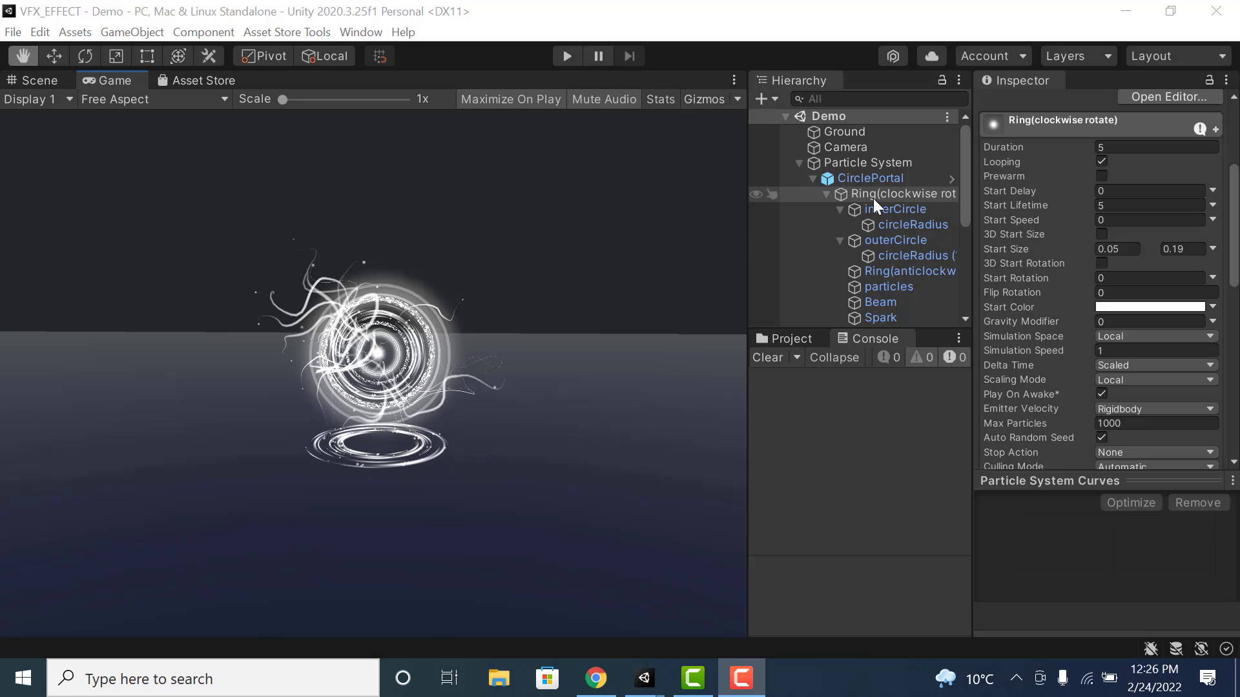Toggle Collapse in Console
Image resolution: width=1240 pixels, height=697 pixels.
834,358
